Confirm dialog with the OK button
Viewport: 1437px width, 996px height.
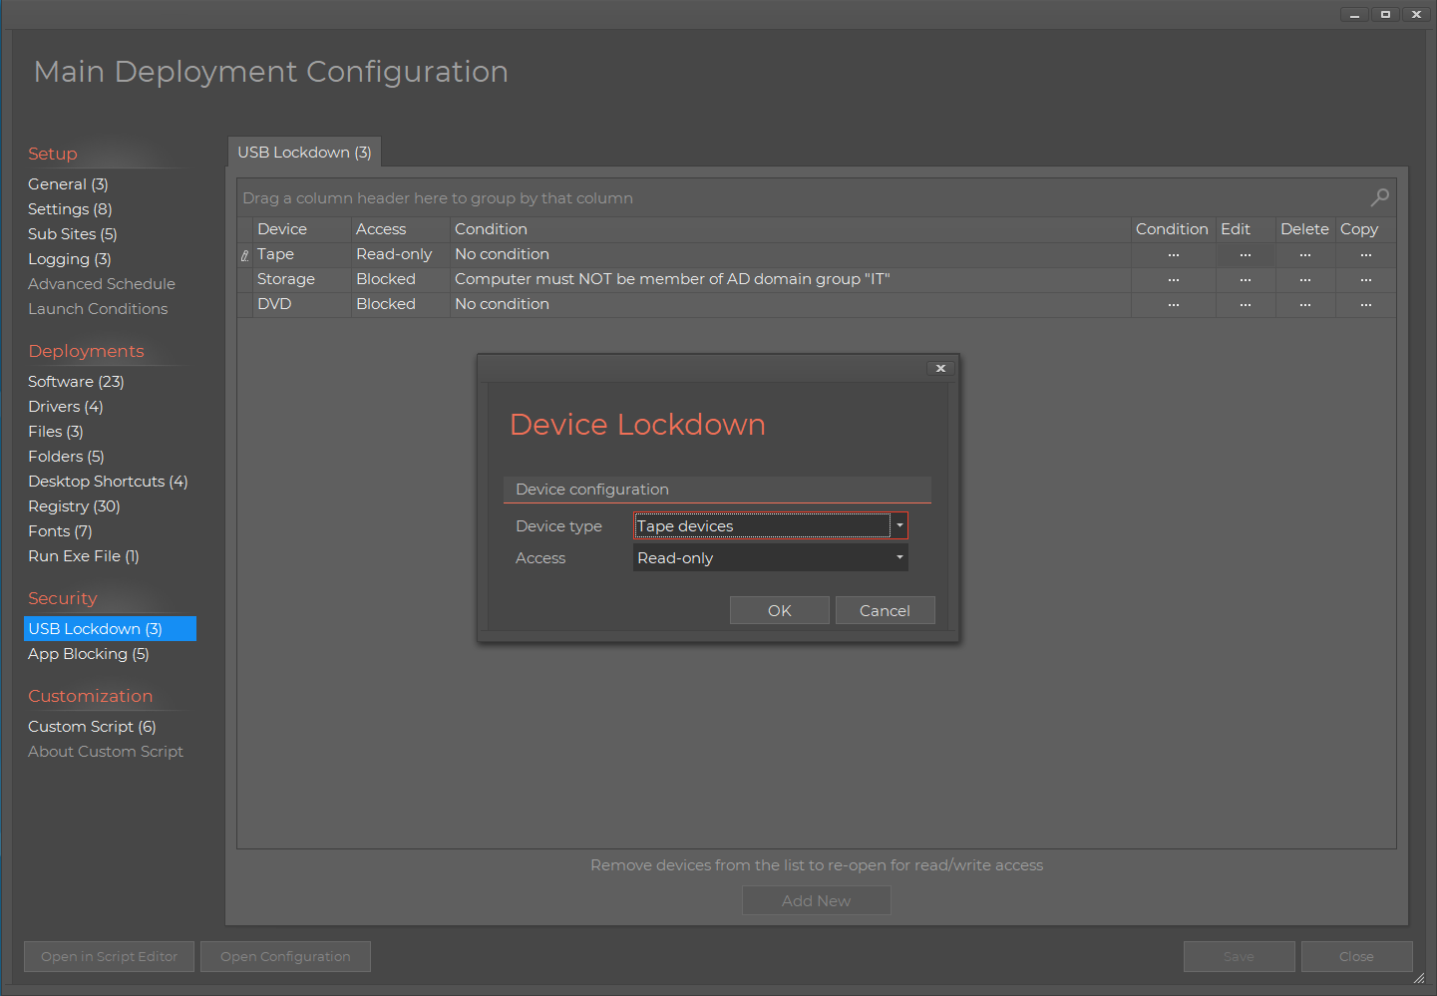tap(780, 610)
